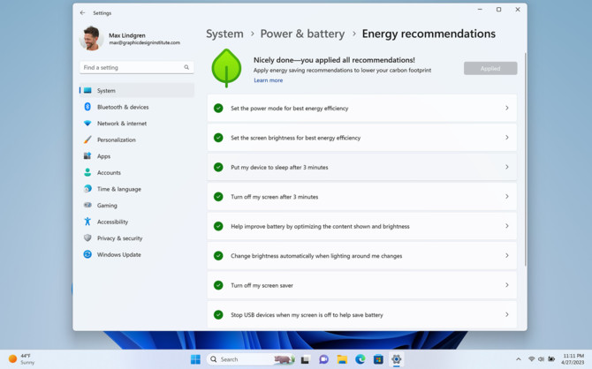Click checkmark beside Help improve battery
Screen dimensions: 592x369
pyautogui.click(x=218, y=226)
